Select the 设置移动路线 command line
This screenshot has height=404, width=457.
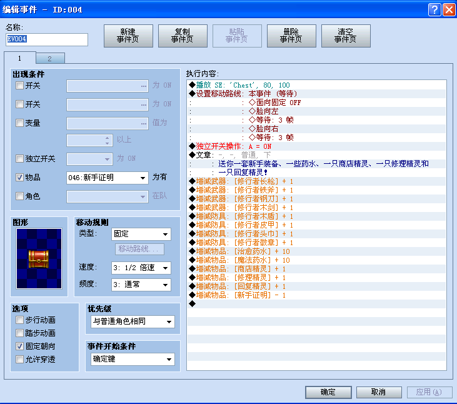tap(316, 94)
